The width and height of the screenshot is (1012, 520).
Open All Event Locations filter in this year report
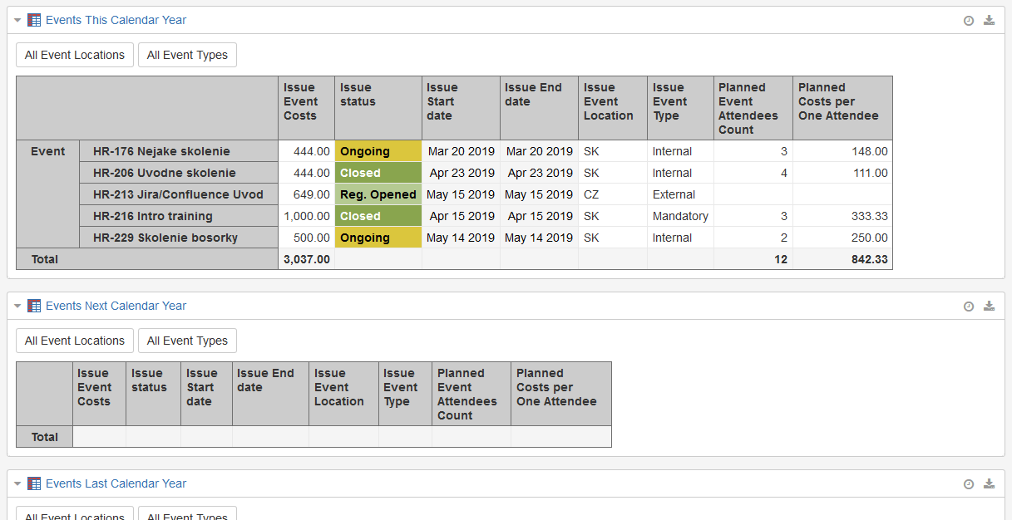[x=75, y=55]
